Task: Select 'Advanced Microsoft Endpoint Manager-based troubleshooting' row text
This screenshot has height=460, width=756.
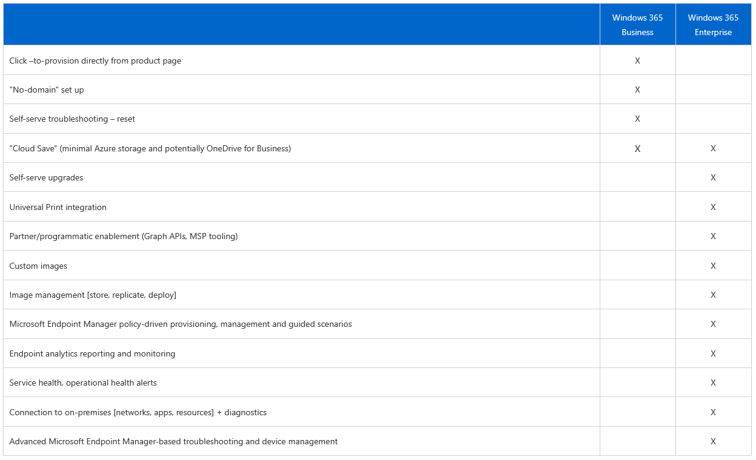Action: coord(173,441)
